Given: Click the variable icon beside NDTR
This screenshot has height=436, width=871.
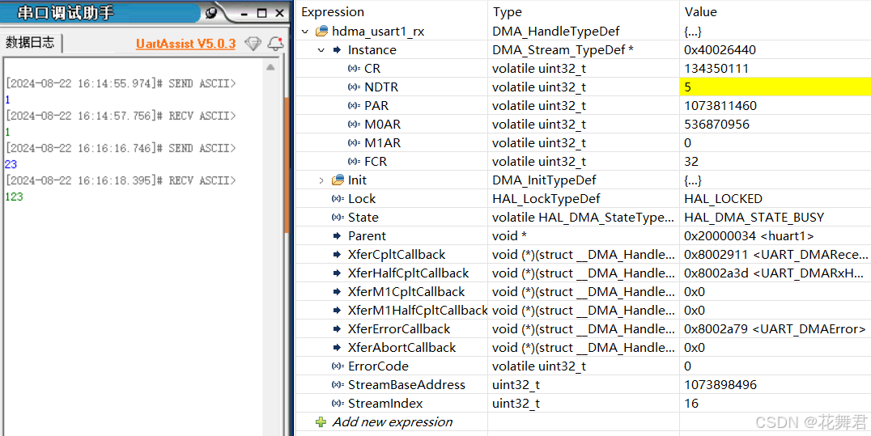Looking at the screenshot, I should 353,87.
